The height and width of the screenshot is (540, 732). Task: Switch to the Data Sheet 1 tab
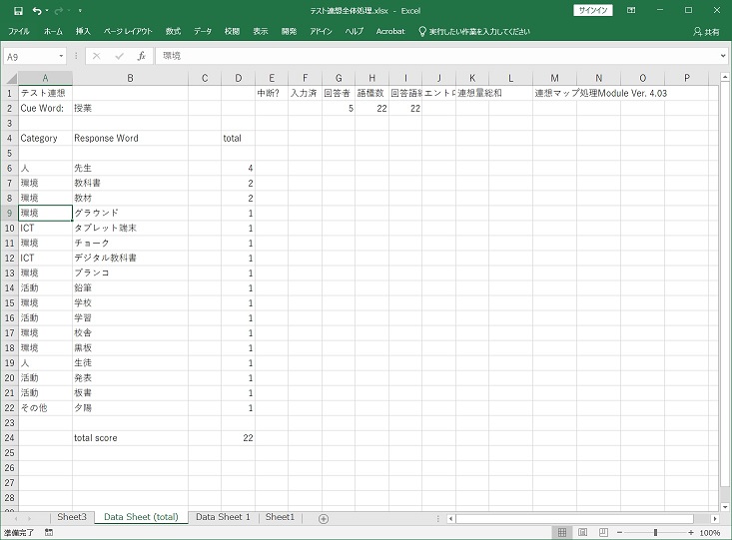point(223,517)
